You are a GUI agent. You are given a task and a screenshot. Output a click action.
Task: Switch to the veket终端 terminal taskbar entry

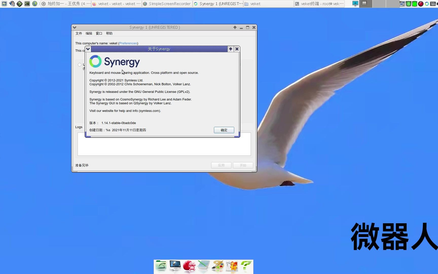pos(319,4)
